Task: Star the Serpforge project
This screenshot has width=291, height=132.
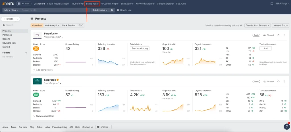Action: 278,81
